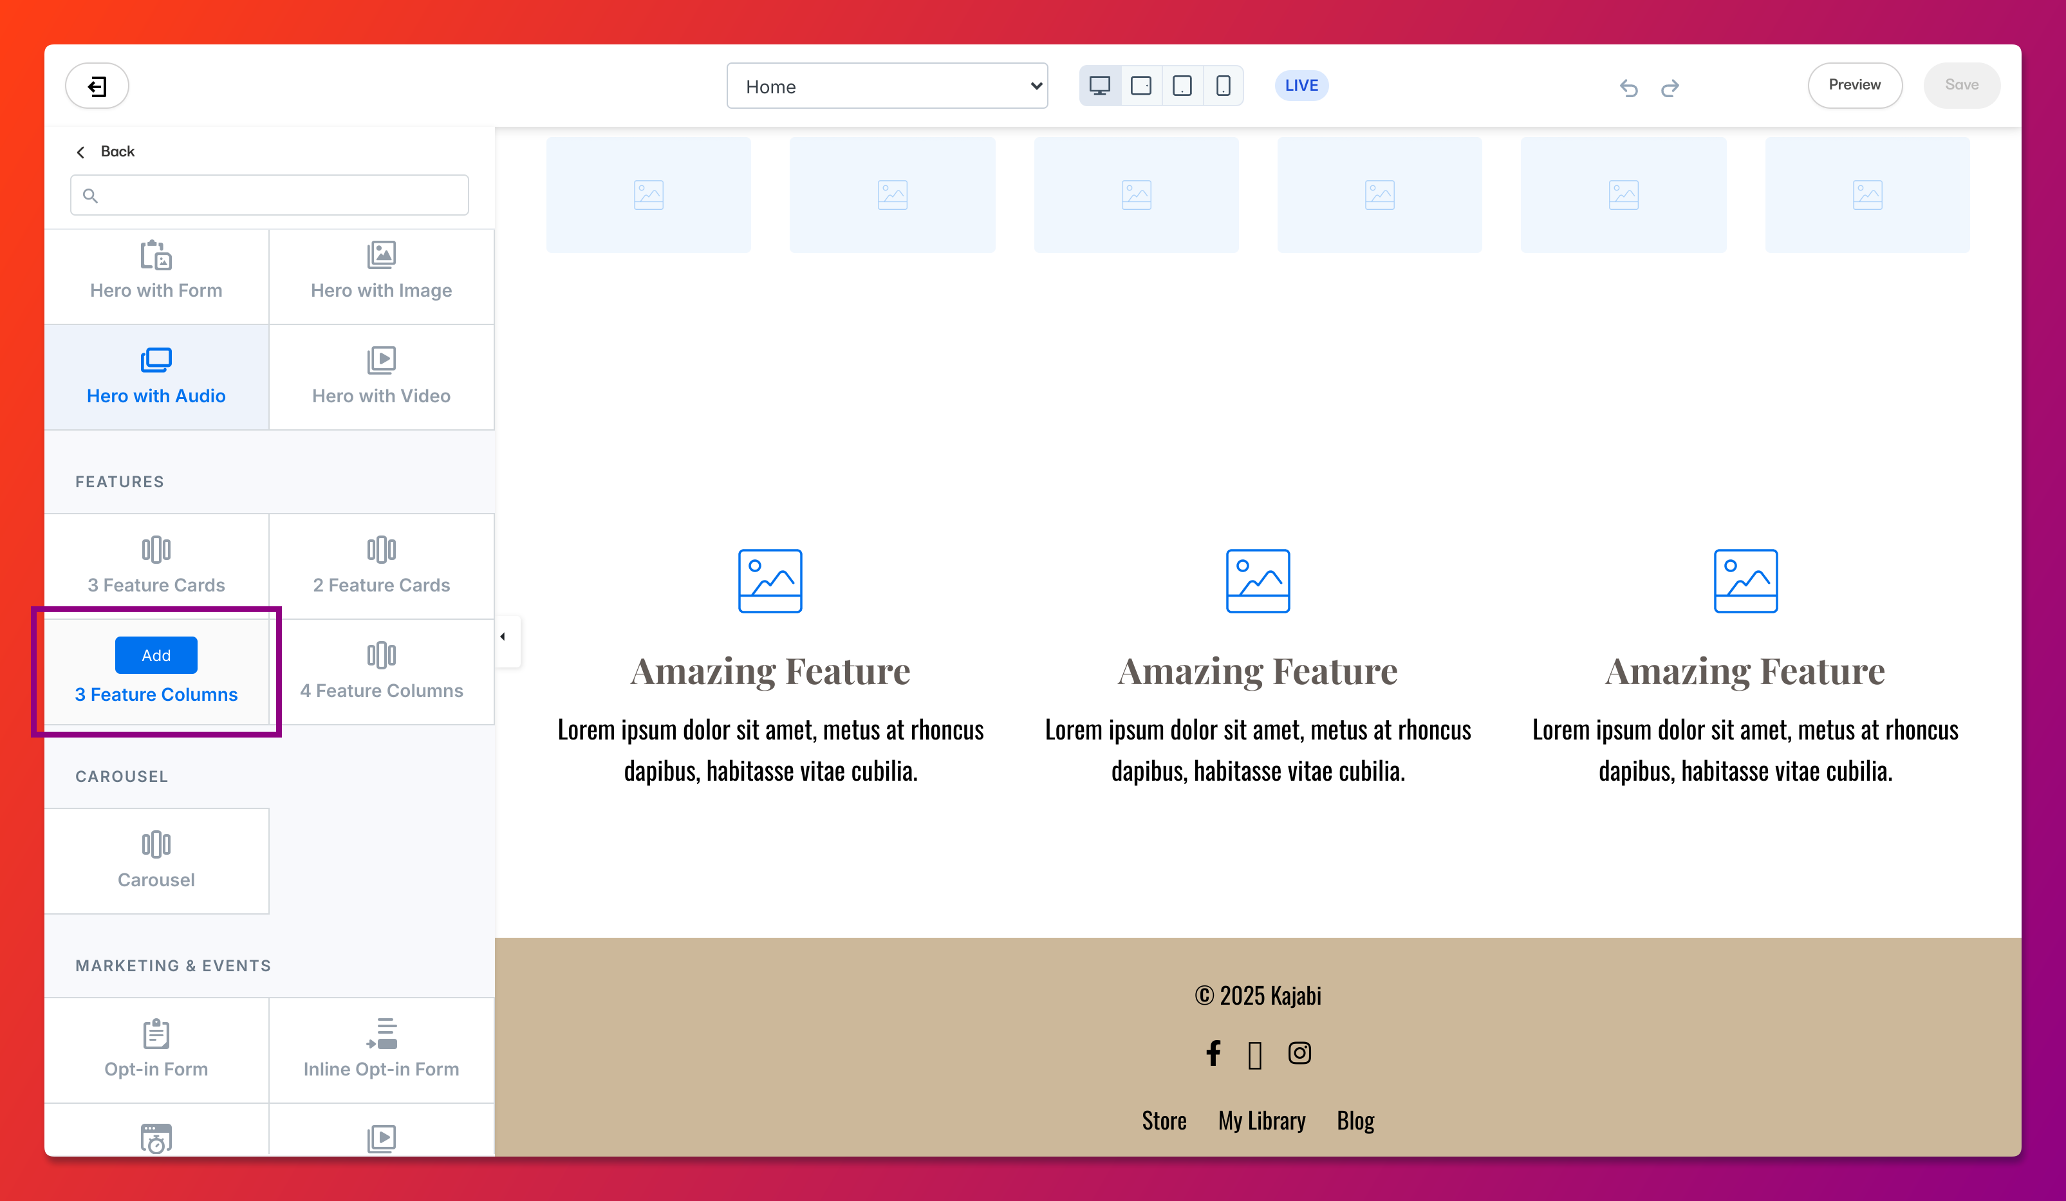Click the middle Amazing Feature image icon
Screen dimensions: 2066x1201
[1258, 581]
